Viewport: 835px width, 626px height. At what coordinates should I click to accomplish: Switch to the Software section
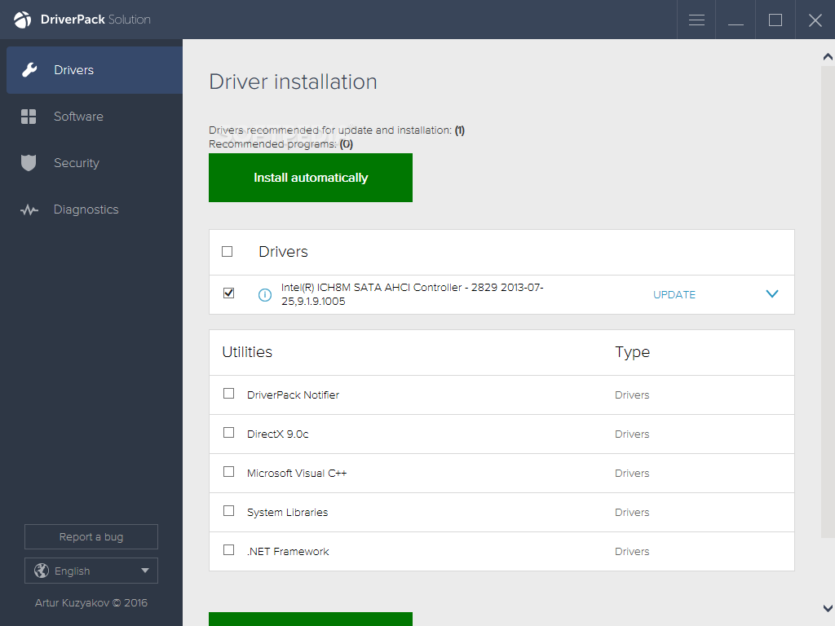click(77, 117)
